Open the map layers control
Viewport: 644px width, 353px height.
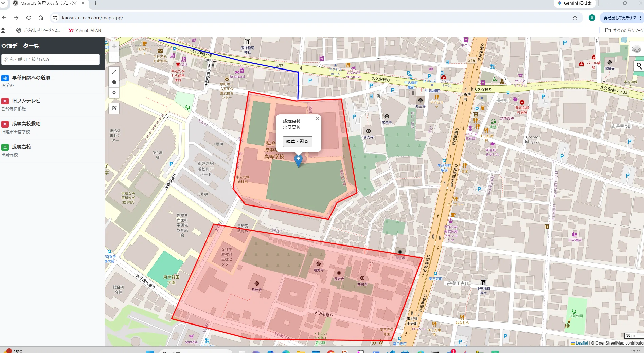tap(637, 50)
